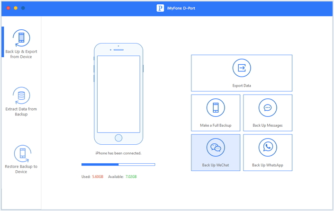Choose Back Up WeChat label

point(216,165)
